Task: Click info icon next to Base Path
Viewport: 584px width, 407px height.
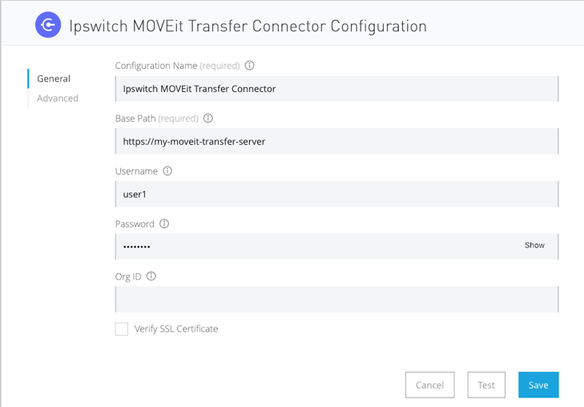Action: click(208, 119)
